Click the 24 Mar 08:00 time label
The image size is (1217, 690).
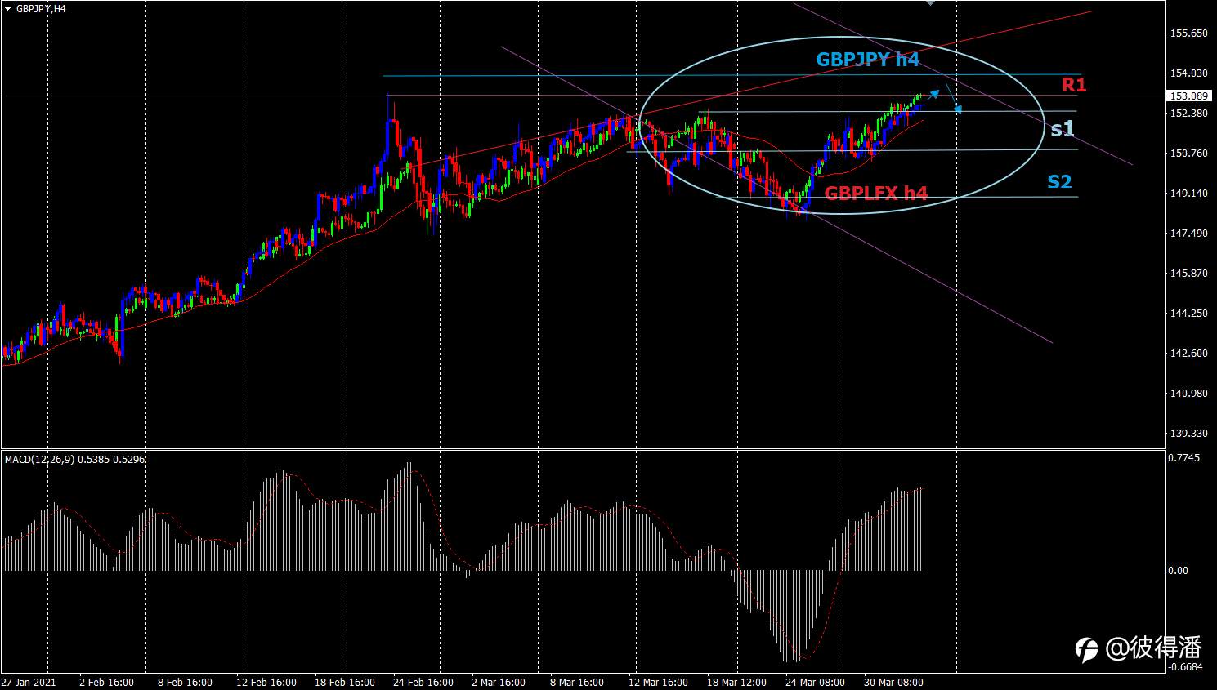[815, 683]
